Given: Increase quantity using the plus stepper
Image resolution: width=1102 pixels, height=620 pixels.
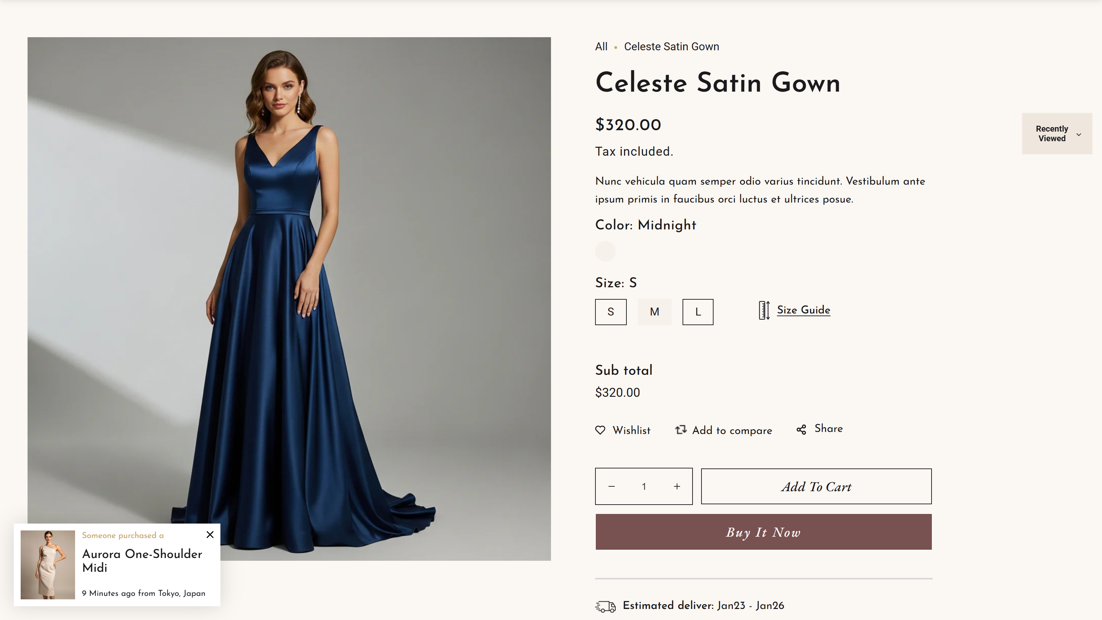Looking at the screenshot, I should tap(677, 486).
